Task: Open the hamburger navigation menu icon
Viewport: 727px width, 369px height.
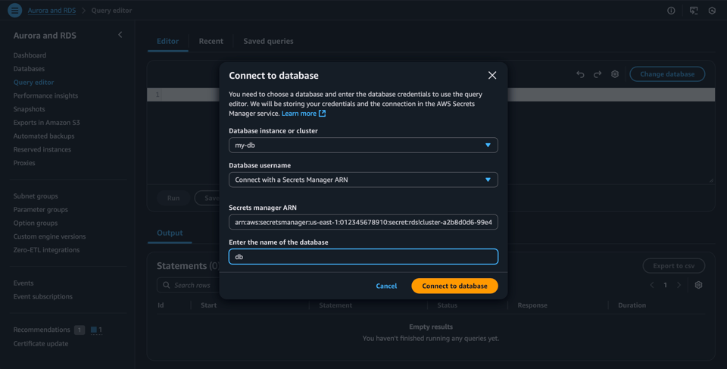Action: pyautogui.click(x=14, y=11)
